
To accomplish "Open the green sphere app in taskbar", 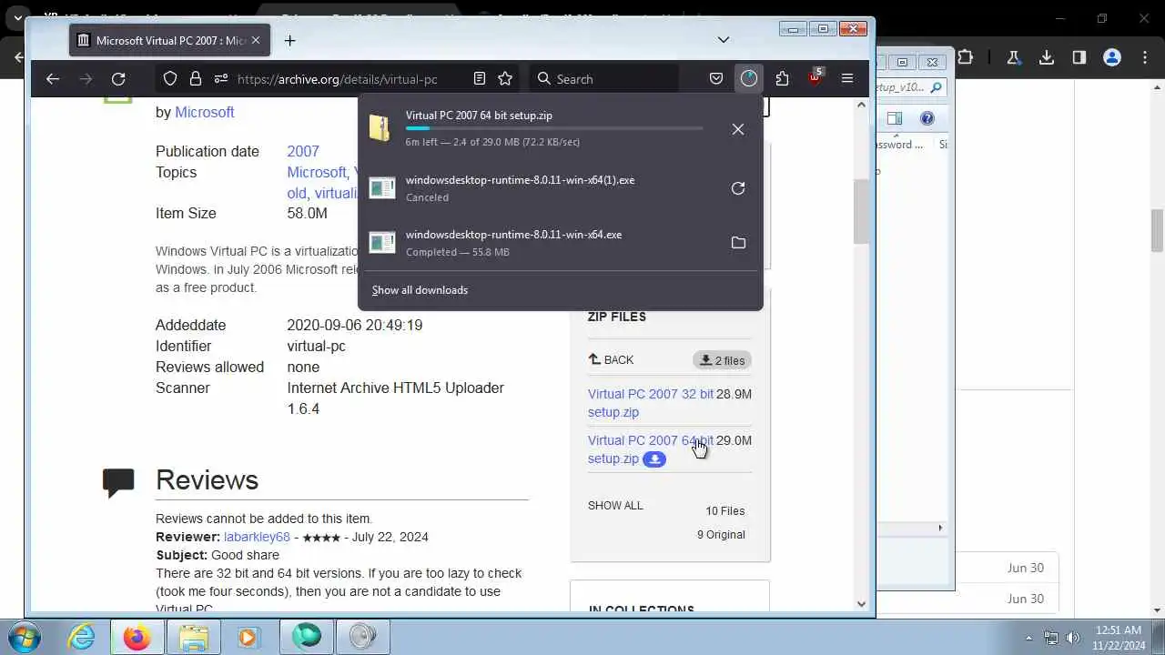I will coord(307,637).
